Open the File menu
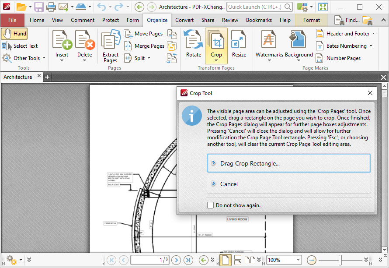The image size is (389, 268). tap(12, 20)
